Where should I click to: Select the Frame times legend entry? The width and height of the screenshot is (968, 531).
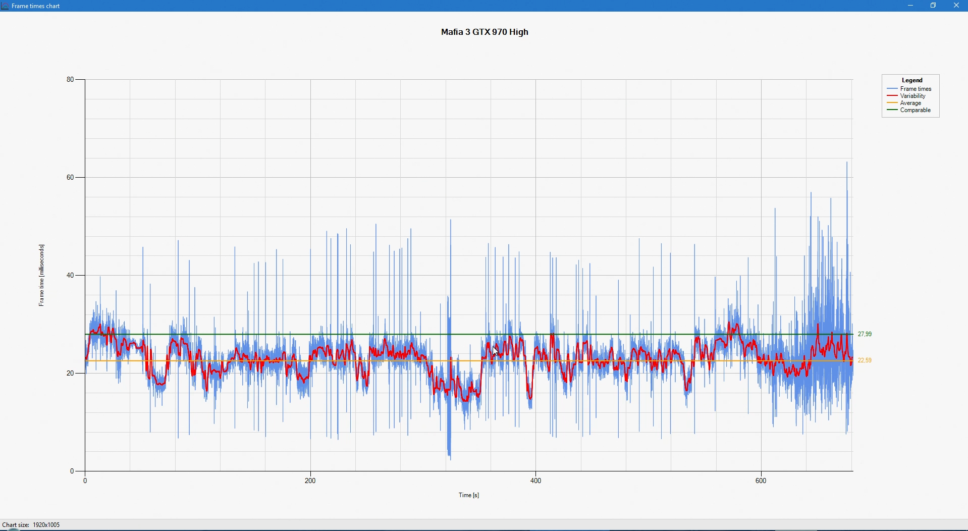909,89
